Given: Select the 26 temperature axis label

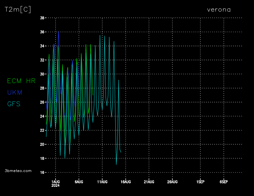Looking at the screenshot, I should [x=42, y=102].
